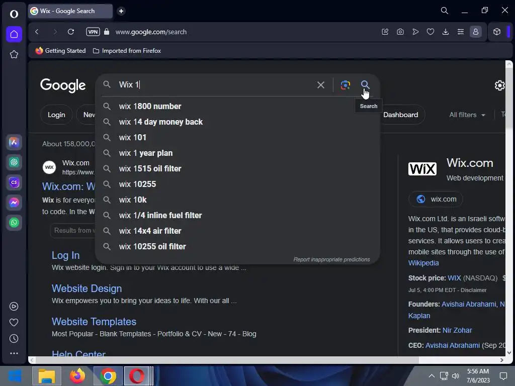Open ChatSonic sidebar icon
This screenshot has width=515, height=386.
click(x=14, y=182)
